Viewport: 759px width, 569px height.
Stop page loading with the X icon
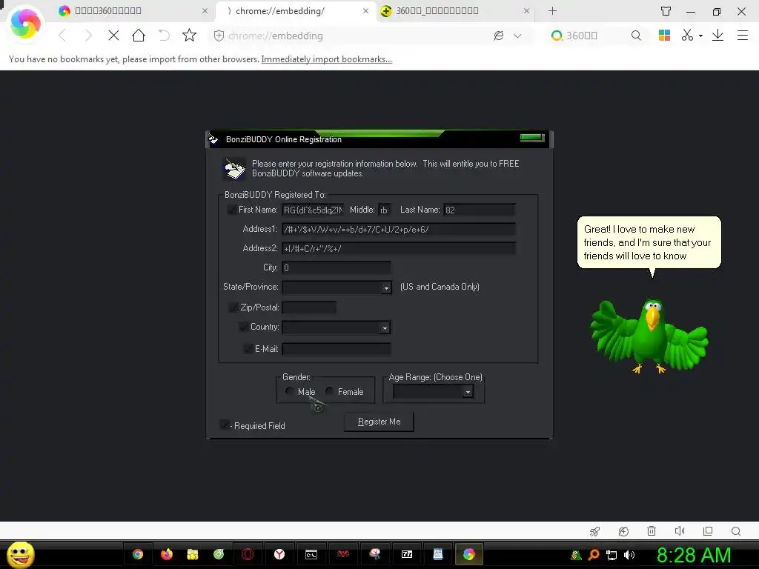[113, 36]
